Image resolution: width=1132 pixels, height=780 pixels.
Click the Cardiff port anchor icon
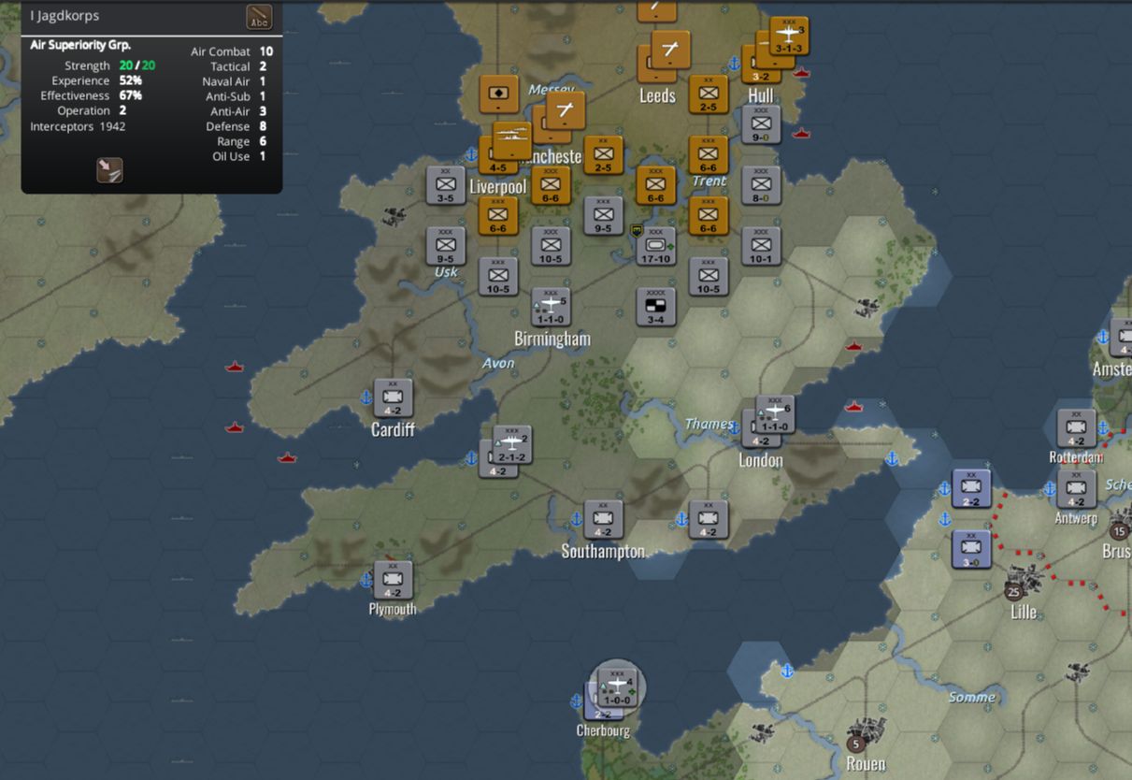pos(366,397)
